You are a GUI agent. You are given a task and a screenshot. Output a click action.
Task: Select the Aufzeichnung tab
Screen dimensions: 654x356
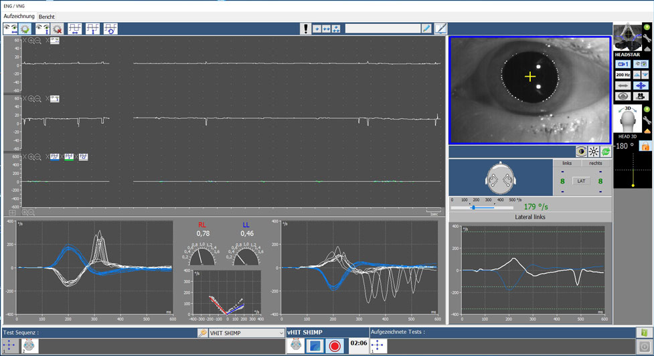19,17
